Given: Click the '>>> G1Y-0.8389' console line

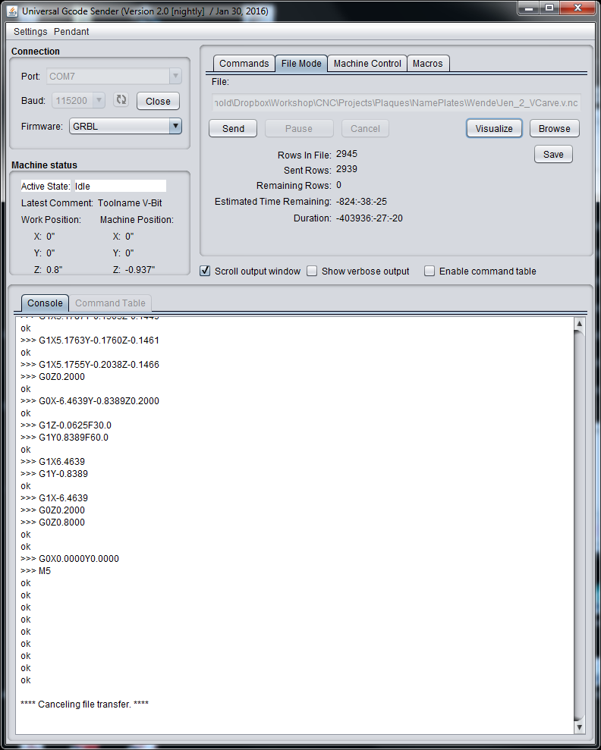Looking at the screenshot, I should click(54, 473).
